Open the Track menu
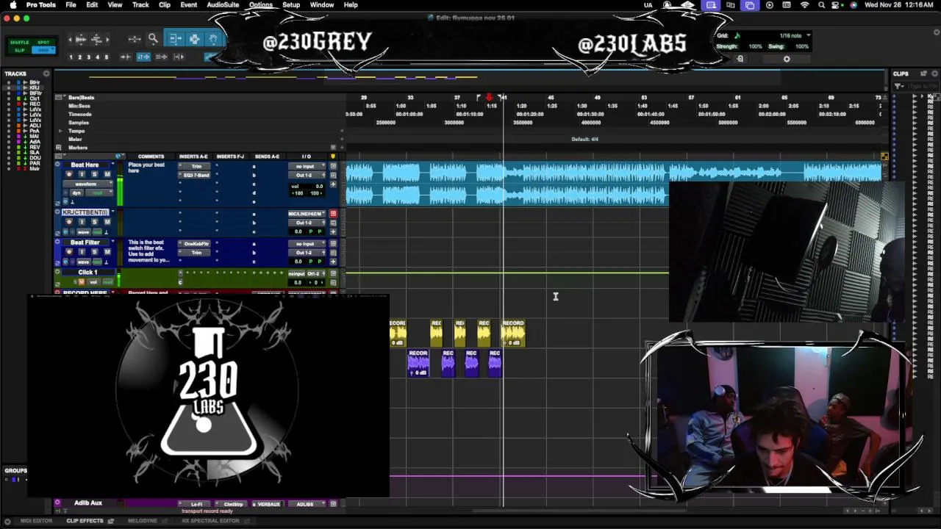 pyautogui.click(x=140, y=5)
